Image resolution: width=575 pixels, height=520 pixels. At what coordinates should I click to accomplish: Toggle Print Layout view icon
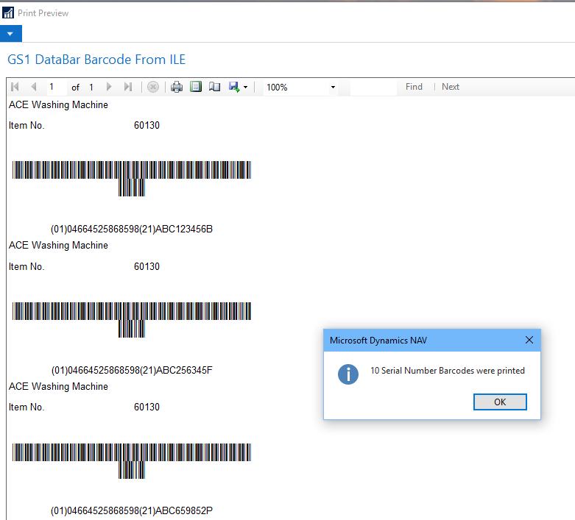click(196, 87)
